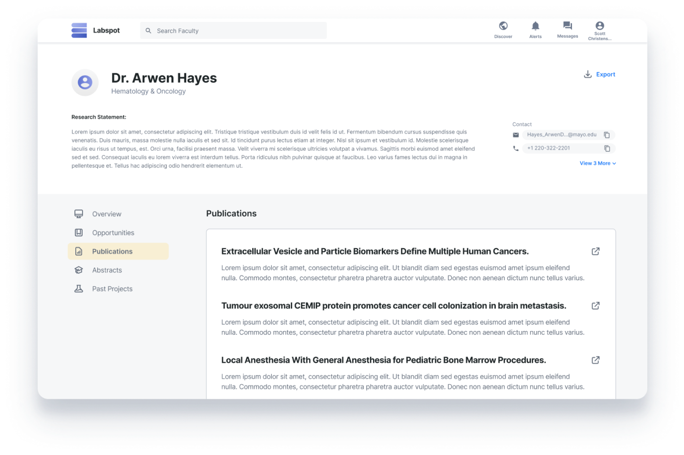Image resolution: width=684 pixels, height=455 pixels.
Task: Open the Alerts bell icon
Action: [535, 26]
